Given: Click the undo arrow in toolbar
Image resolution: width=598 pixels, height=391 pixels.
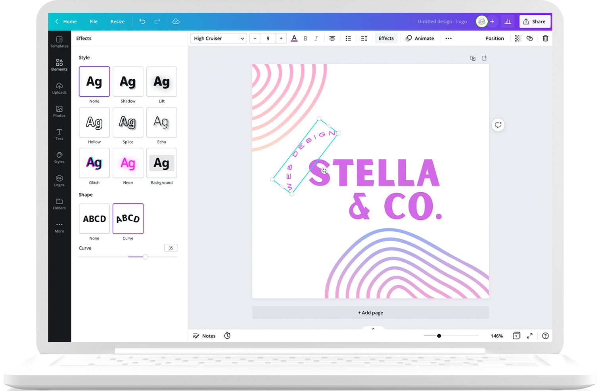Looking at the screenshot, I should (x=142, y=21).
